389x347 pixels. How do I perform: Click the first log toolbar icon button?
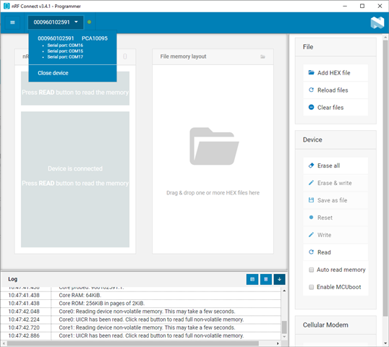[252, 279]
